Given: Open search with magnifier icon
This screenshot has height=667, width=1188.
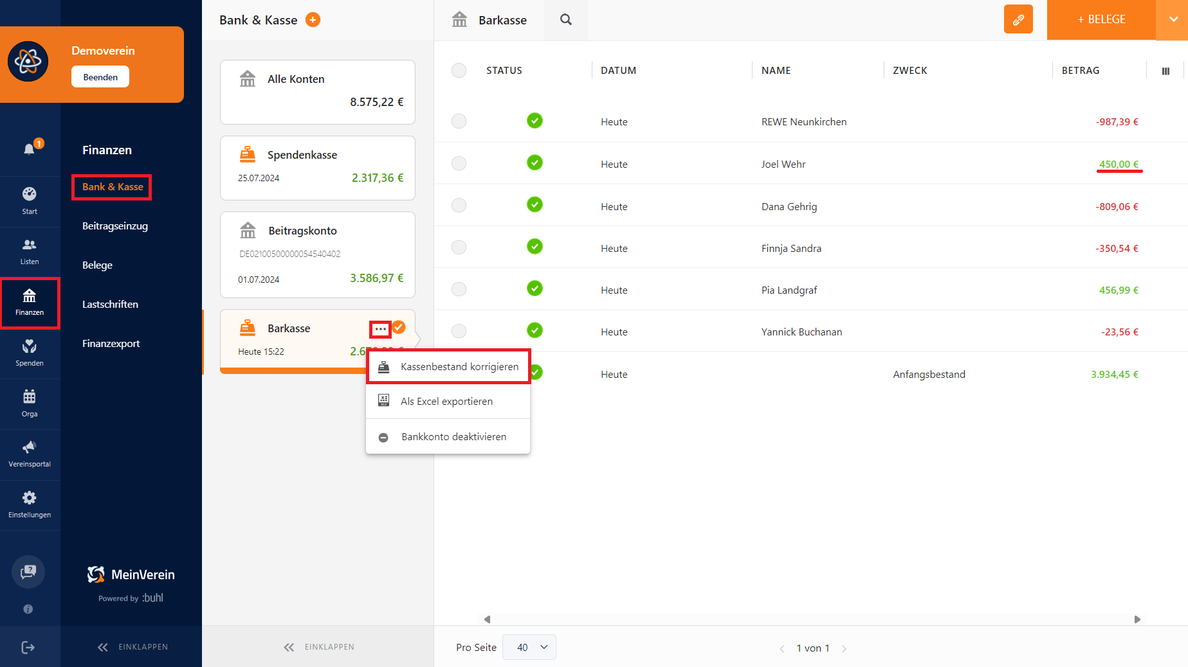Looking at the screenshot, I should click(x=566, y=20).
